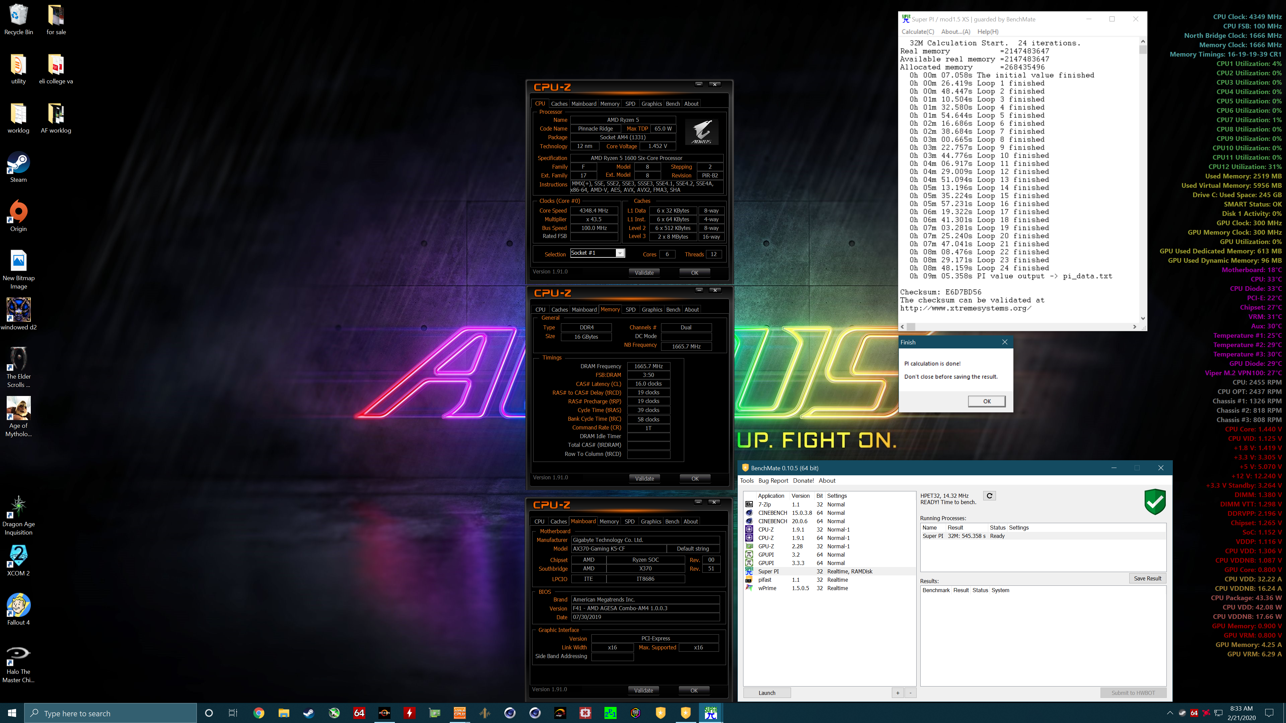The width and height of the screenshot is (1286, 723).
Task: Open the Steam desktop shortcut
Action: tap(18, 167)
